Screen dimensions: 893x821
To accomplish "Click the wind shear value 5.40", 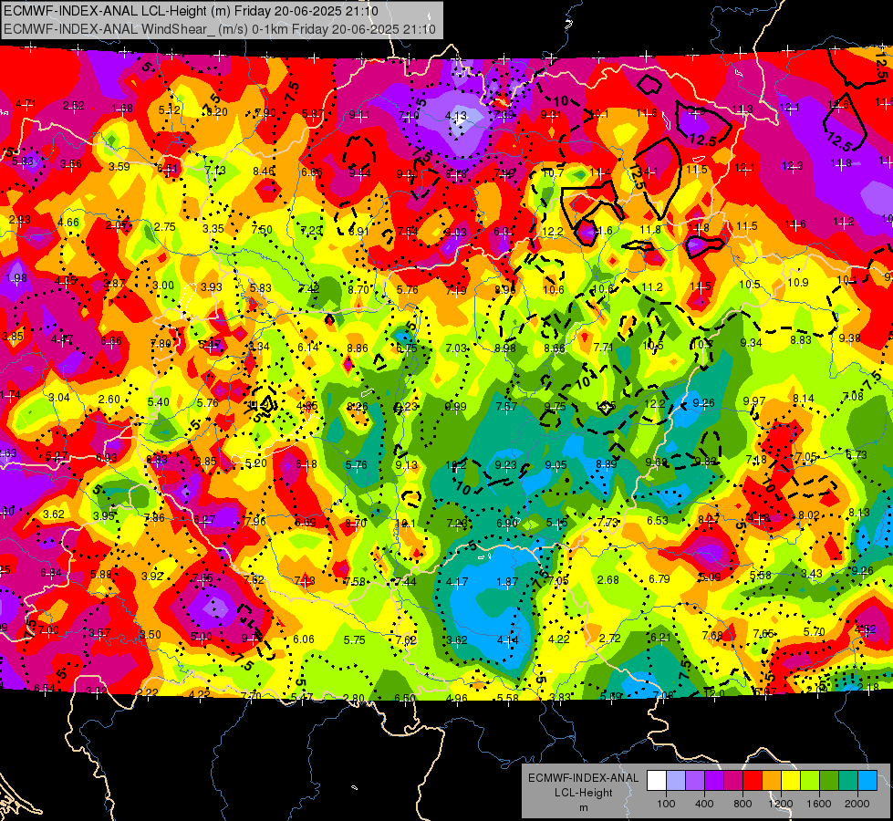I will [x=159, y=401].
